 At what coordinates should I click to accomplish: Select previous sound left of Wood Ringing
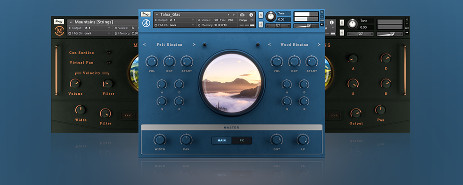[x=269, y=45]
